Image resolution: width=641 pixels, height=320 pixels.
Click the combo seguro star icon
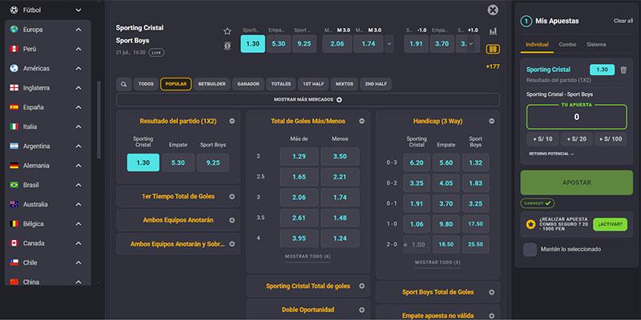tap(530, 224)
